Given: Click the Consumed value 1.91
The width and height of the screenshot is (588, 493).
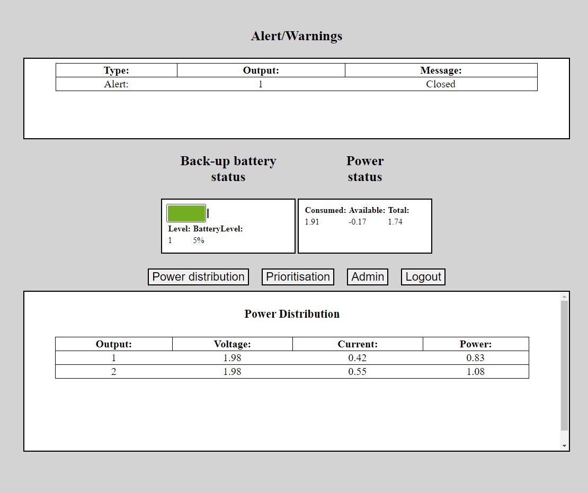Looking at the screenshot, I should tap(312, 222).
